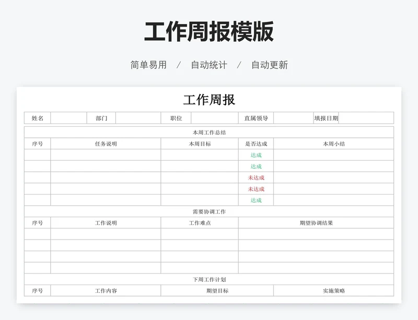Click the 自动统计 feature label

pyautogui.click(x=209, y=65)
